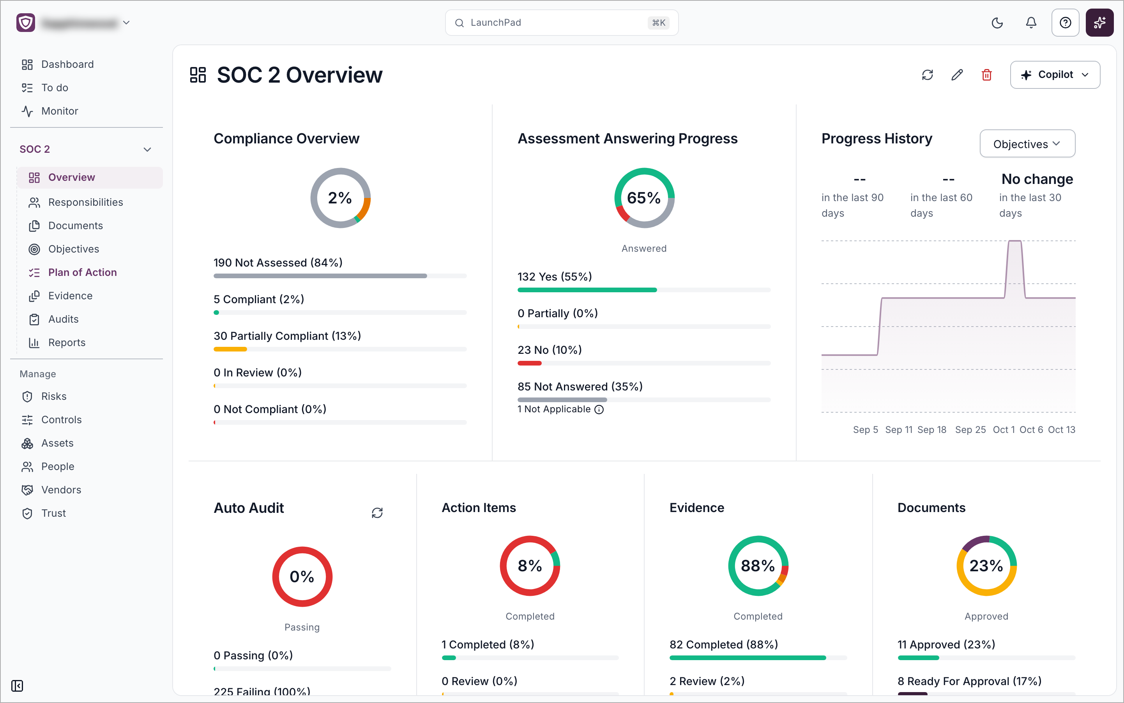This screenshot has width=1124, height=703.
Task: Click the Risks shield icon
Action: (27, 397)
